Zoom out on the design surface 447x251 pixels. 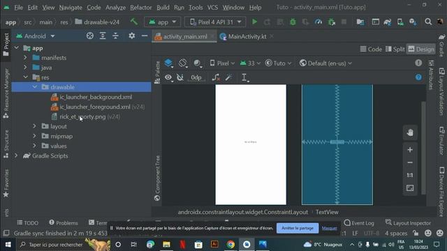[410, 162]
